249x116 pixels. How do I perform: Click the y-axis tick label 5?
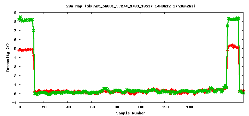coord(16,48)
